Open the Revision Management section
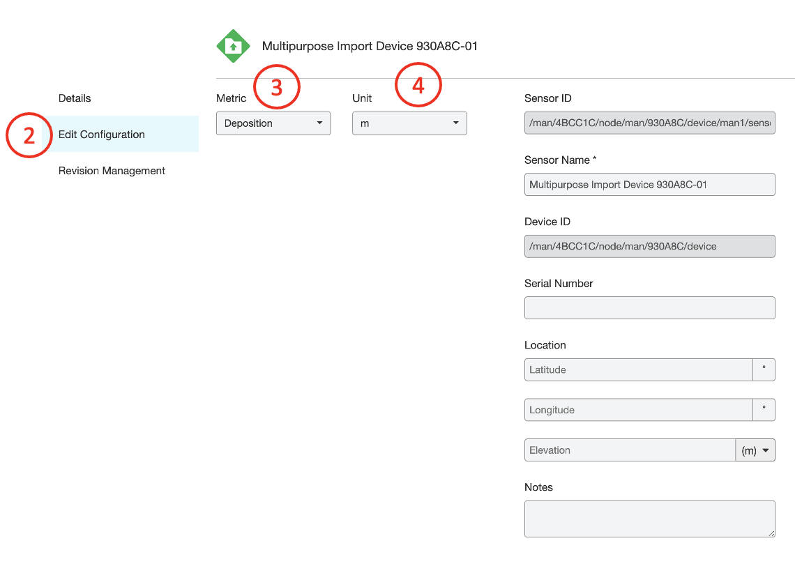 (112, 170)
